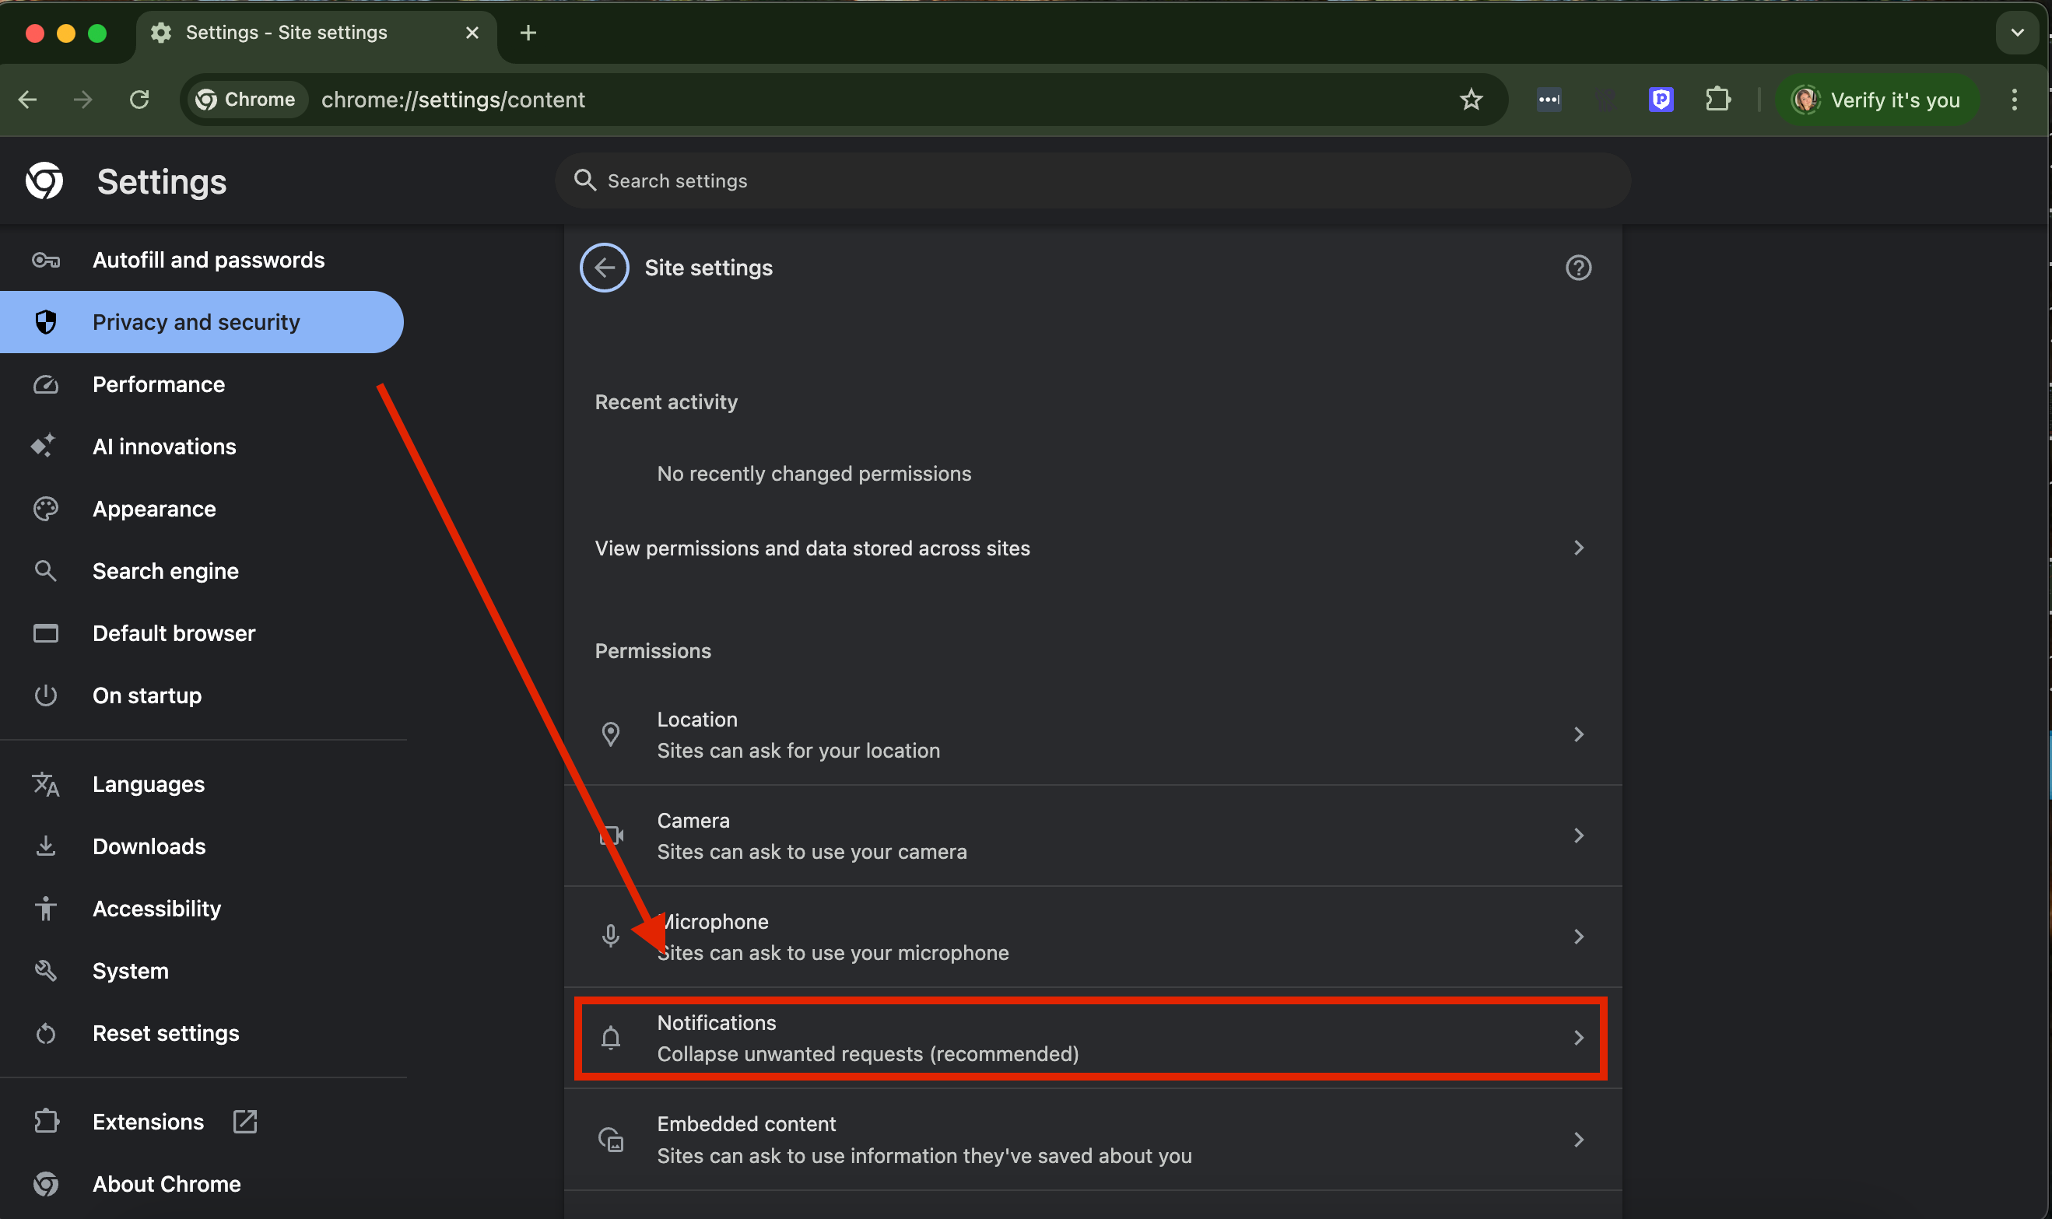The height and width of the screenshot is (1219, 2052).
Task: Reload the settings page
Action: 139,100
